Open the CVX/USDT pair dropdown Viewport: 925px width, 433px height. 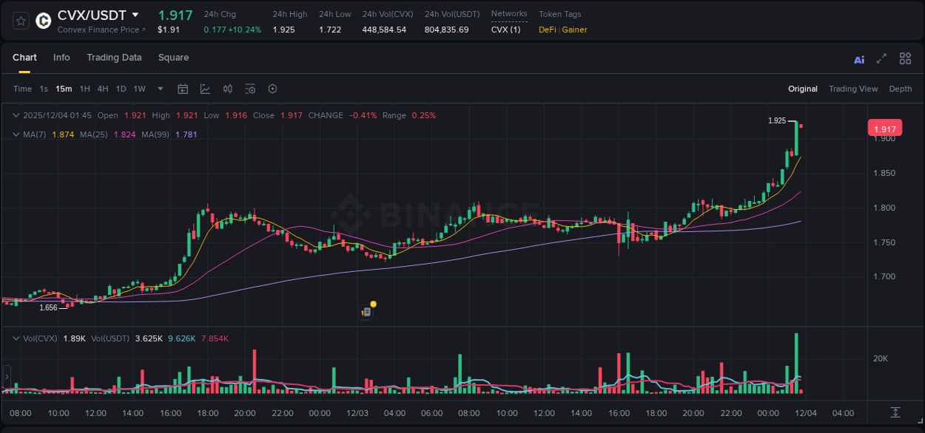coord(135,14)
